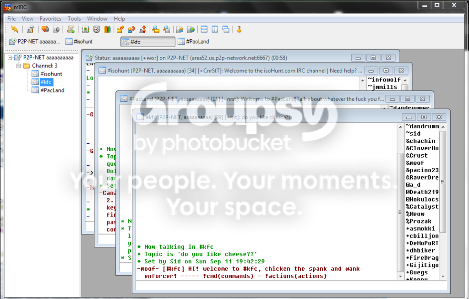
Task: Click the About/help question-mark toolbar icon
Action: tap(239, 29)
